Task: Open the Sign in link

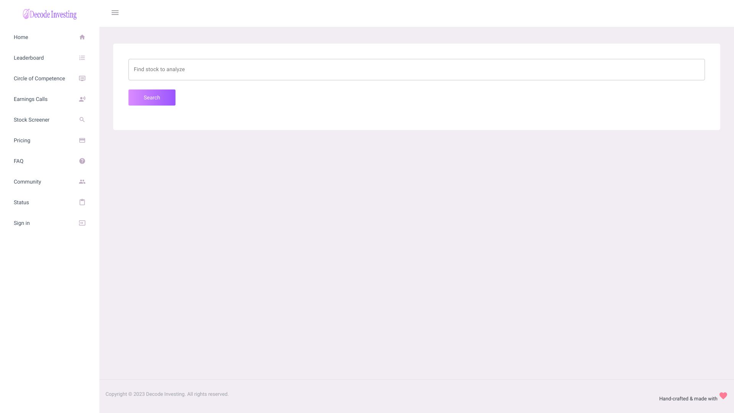Action: point(22,223)
